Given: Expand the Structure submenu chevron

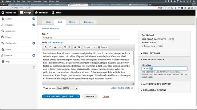Looking at the screenshot, I should 34,25.
